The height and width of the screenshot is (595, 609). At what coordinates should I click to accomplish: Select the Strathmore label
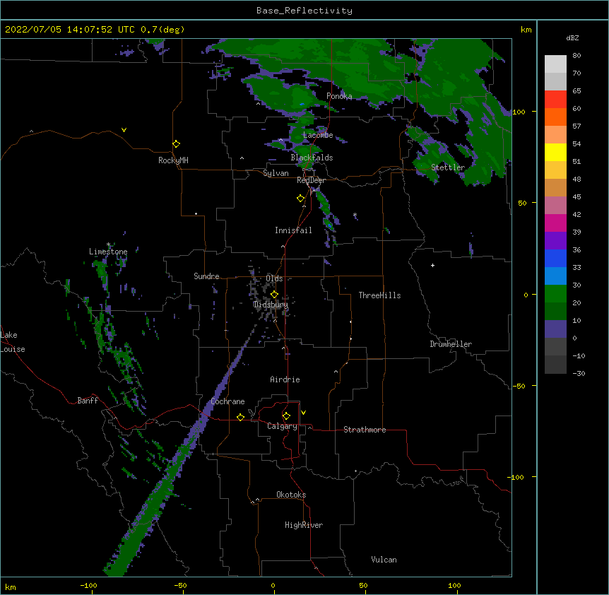365,430
